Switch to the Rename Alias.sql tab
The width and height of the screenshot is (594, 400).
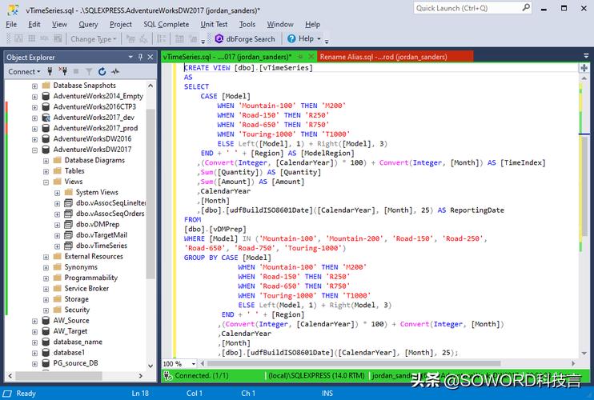(383, 57)
